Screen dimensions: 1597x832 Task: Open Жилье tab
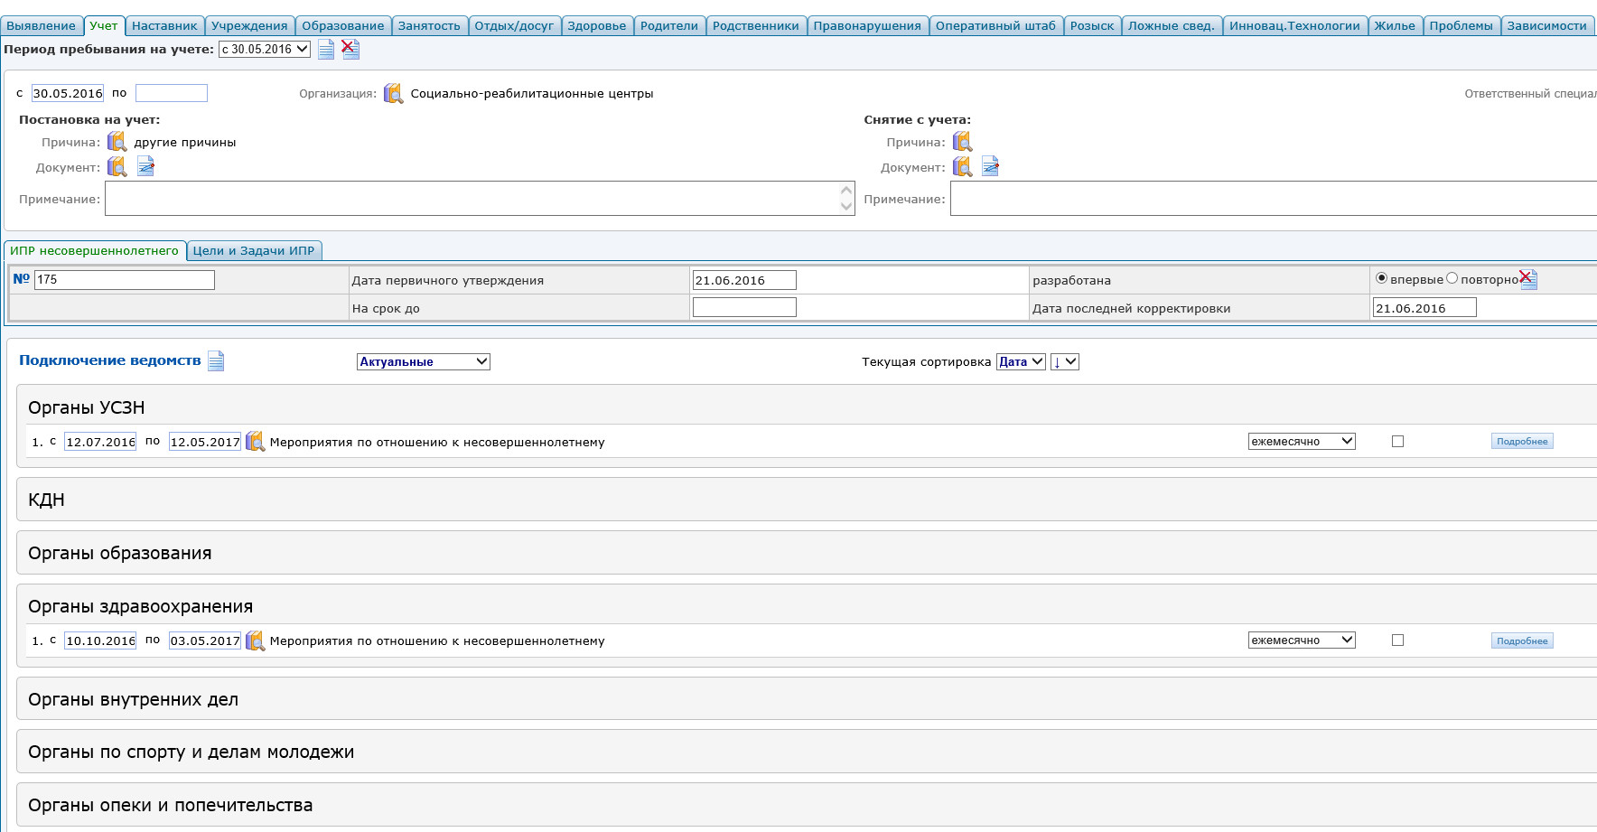(1395, 25)
